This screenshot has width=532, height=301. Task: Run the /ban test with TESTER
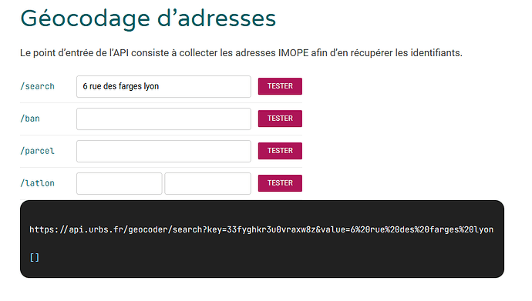pyautogui.click(x=280, y=119)
